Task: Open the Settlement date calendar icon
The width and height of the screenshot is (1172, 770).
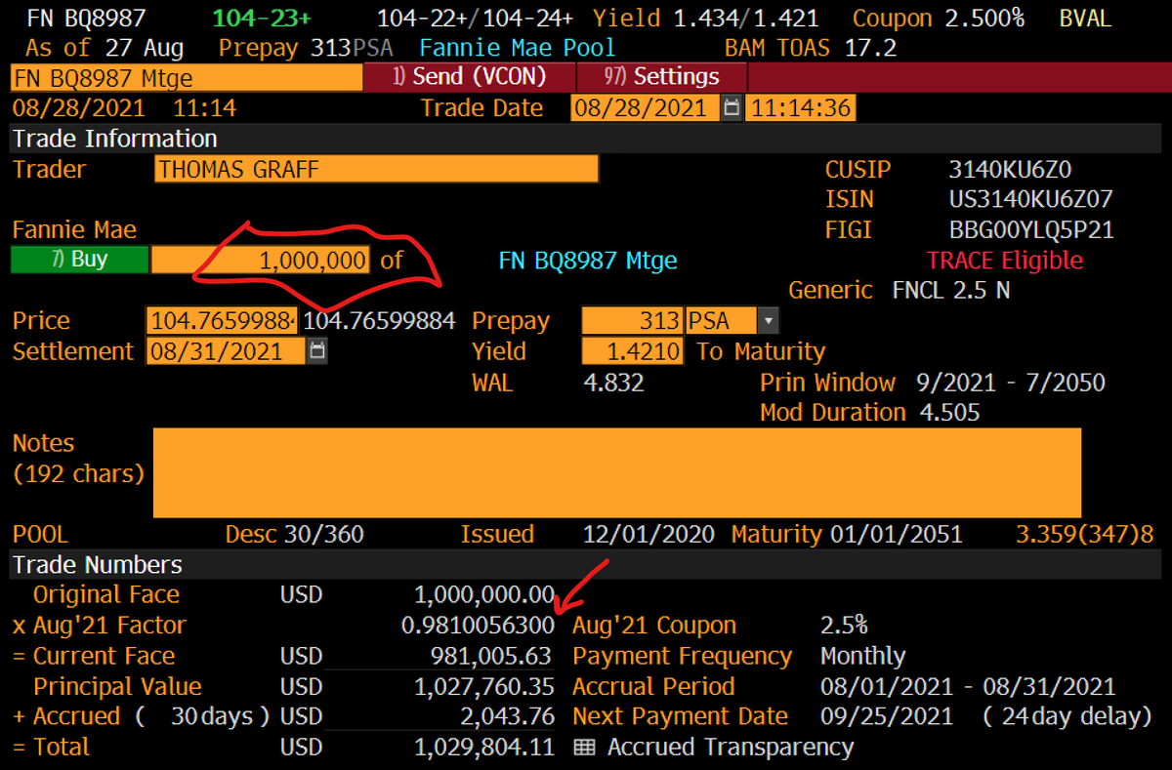Action: click(x=317, y=351)
